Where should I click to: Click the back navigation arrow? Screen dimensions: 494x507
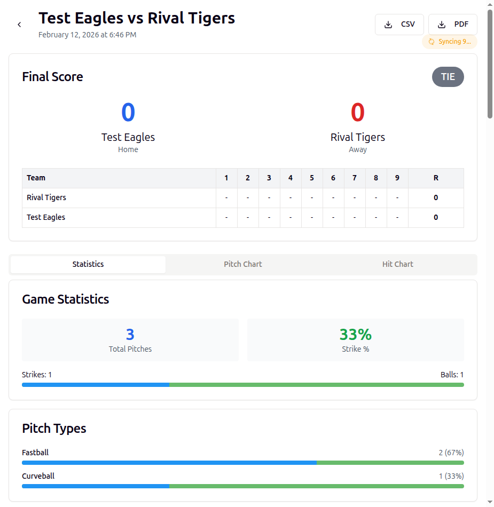[19, 24]
